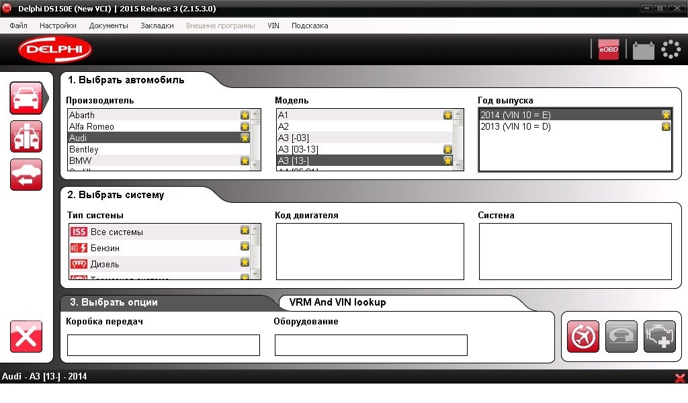The width and height of the screenshot is (688, 403).
Task: Open the Документы menu
Action: point(108,26)
